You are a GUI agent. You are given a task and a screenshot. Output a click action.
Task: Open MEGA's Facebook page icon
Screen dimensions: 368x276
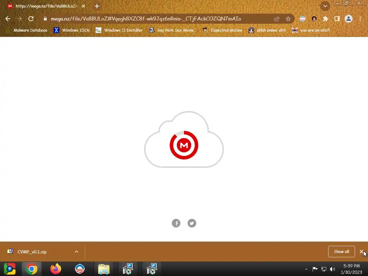click(176, 223)
